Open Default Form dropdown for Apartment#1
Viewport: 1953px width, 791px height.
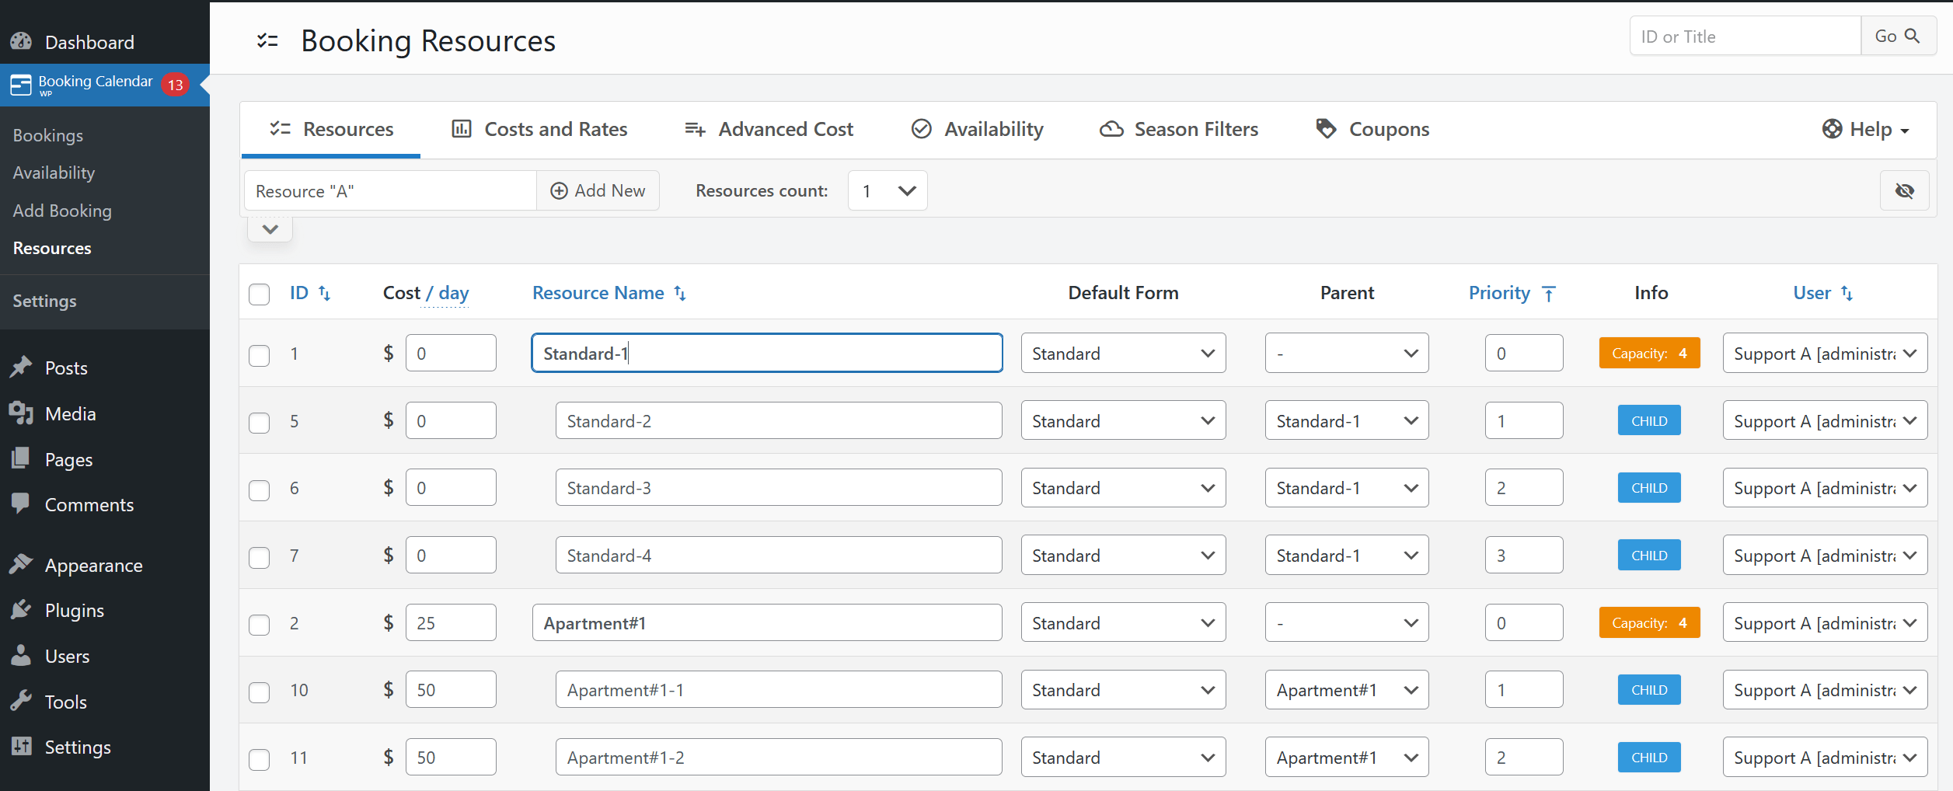(x=1123, y=622)
